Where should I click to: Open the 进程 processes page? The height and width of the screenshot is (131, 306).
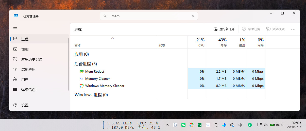click(40, 39)
